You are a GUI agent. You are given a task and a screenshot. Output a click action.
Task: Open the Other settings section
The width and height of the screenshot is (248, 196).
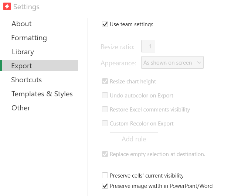click(21, 108)
